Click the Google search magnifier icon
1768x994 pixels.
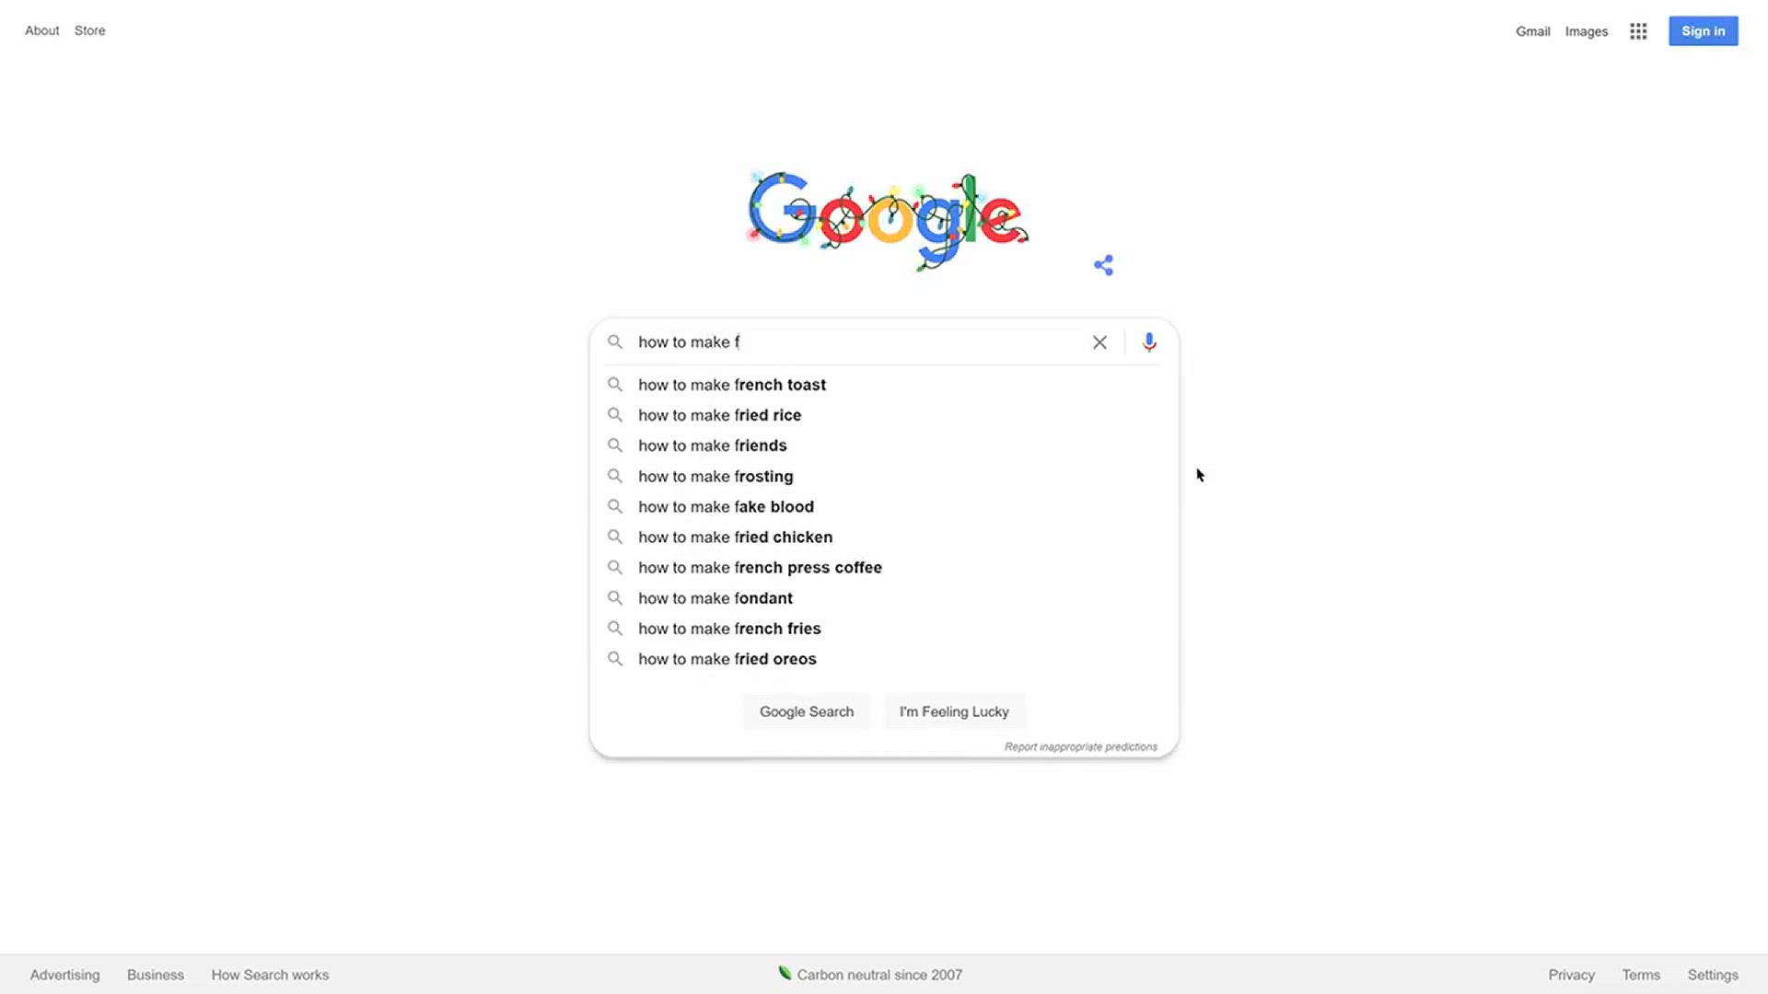coord(614,341)
